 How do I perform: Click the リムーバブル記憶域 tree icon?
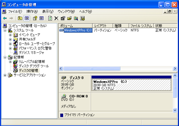15,62
